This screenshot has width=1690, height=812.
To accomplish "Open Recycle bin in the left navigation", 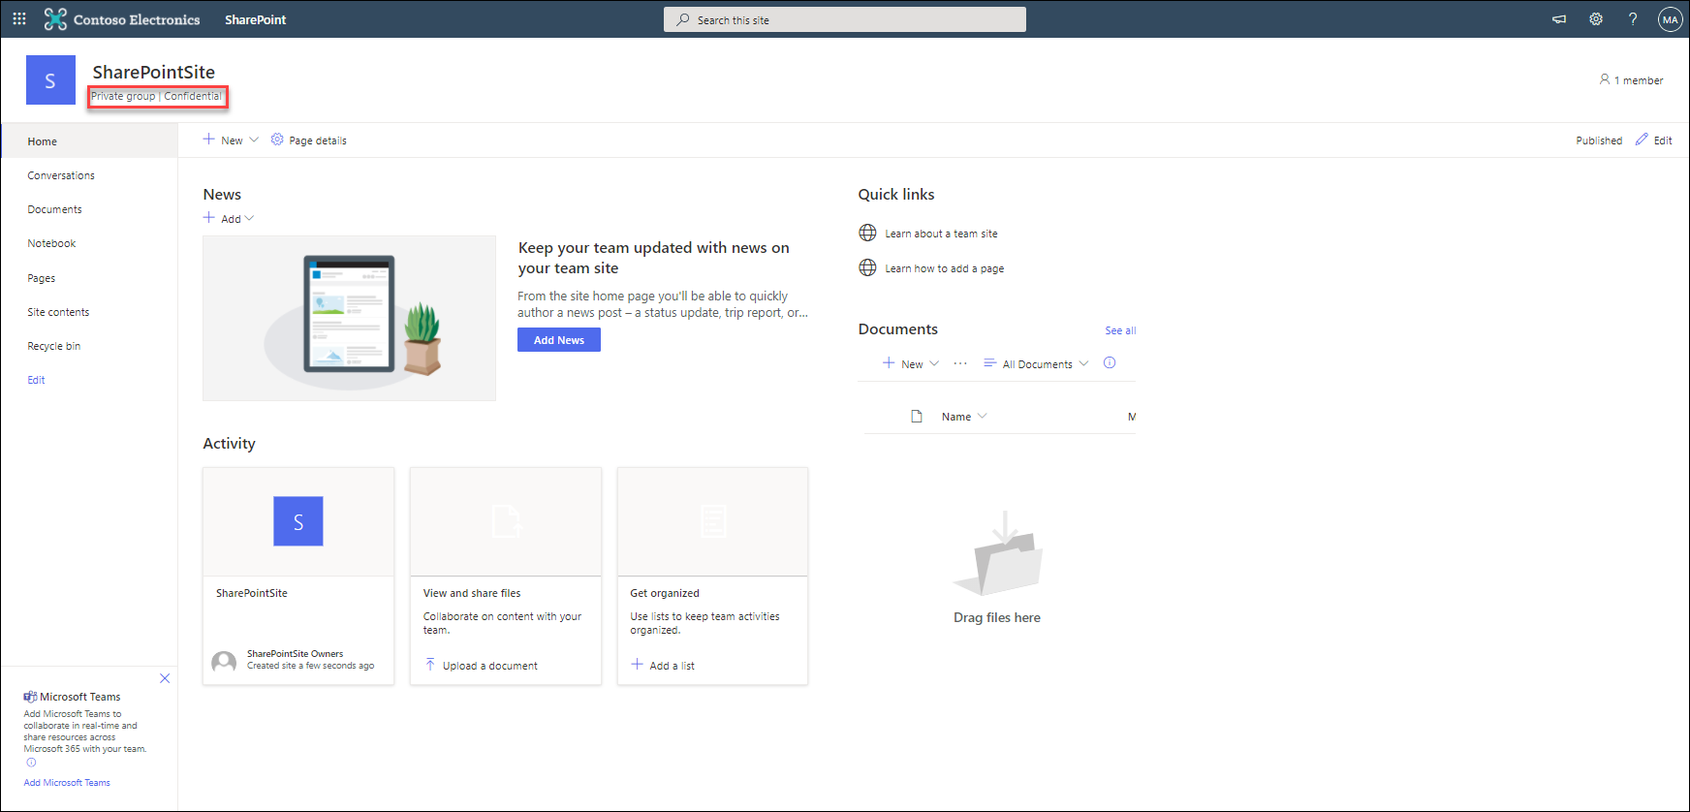I will tap(53, 346).
